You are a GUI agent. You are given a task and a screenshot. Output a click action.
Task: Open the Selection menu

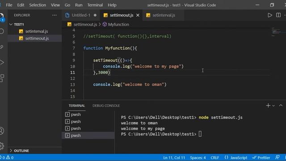point(38,5)
